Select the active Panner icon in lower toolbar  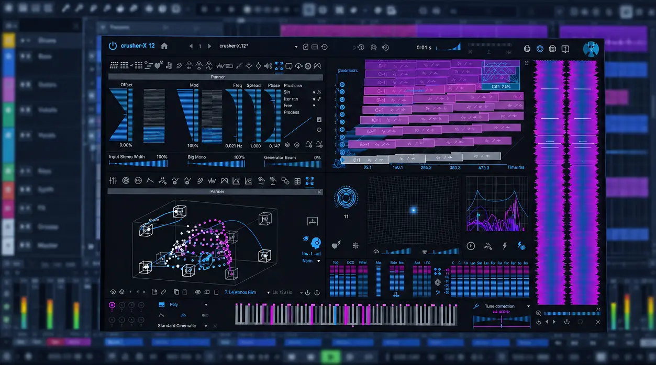[x=309, y=181]
